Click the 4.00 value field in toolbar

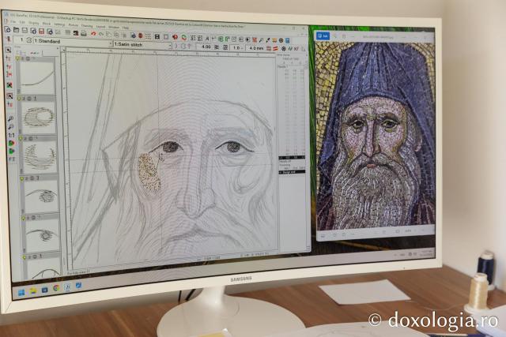coord(206,47)
